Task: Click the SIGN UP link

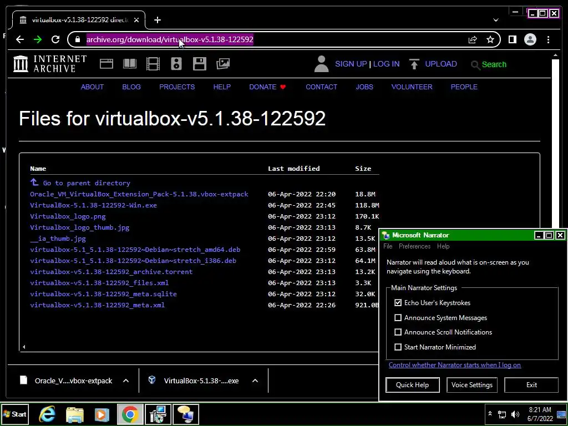Action: [351, 64]
